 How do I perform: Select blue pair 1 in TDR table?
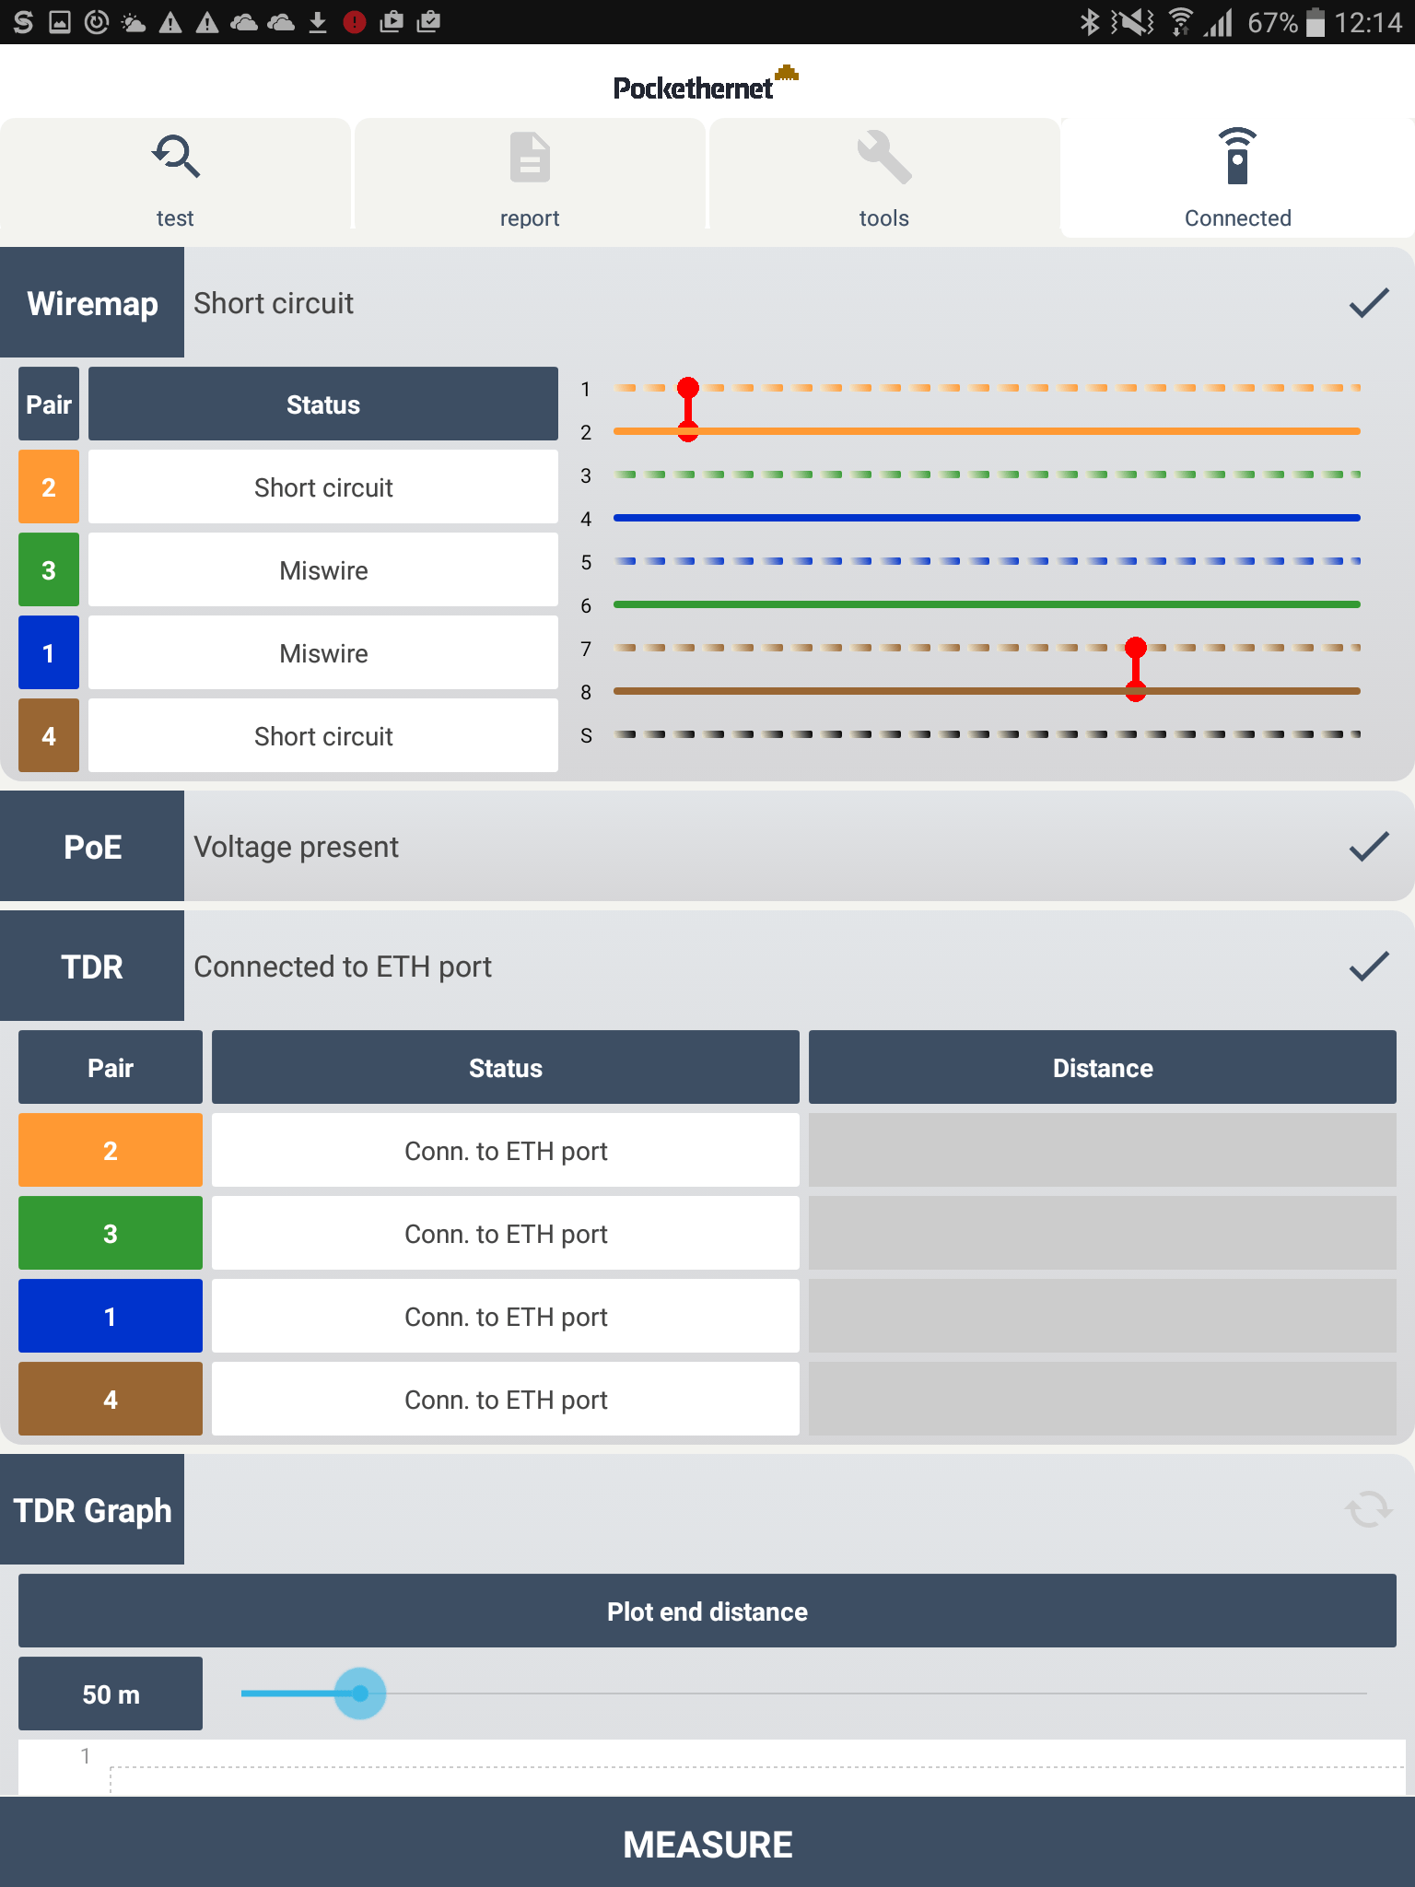(x=111, y=1316)
